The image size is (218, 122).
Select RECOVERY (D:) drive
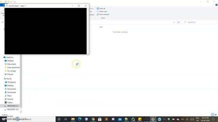tap(11, 109)
